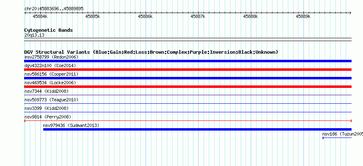The height and width of the screenshot is (166, 363).
Task: Select the dgv4322n100 red loss bar
Action: click(x=188, y=70)
